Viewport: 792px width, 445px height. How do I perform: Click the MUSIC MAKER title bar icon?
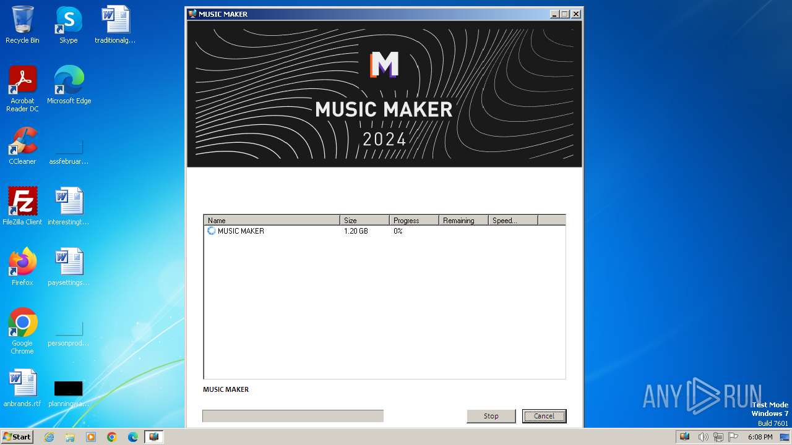192,14
